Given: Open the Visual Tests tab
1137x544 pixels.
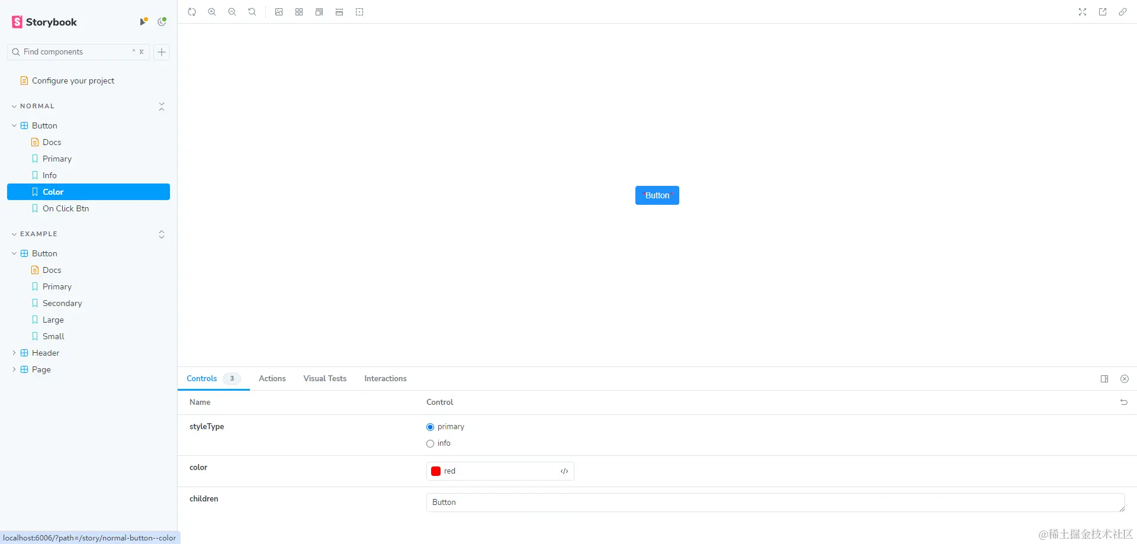Looking at the screenshot, I should [325, 378].
